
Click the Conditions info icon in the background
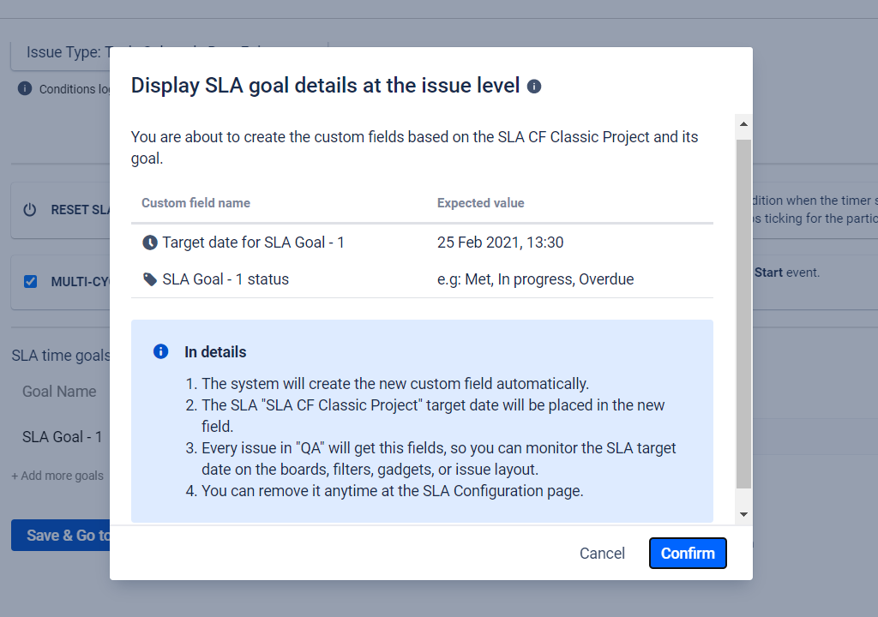pos(25,88)
